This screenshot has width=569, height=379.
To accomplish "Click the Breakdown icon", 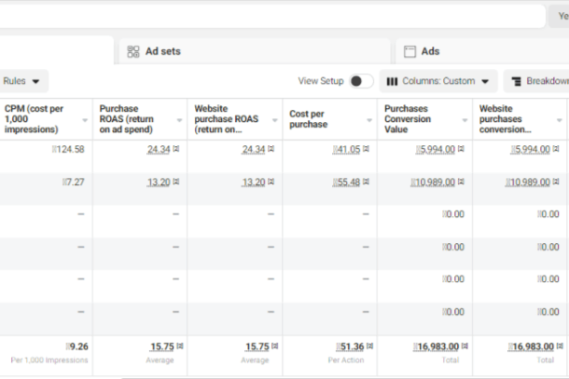I will tap(515, 81).
